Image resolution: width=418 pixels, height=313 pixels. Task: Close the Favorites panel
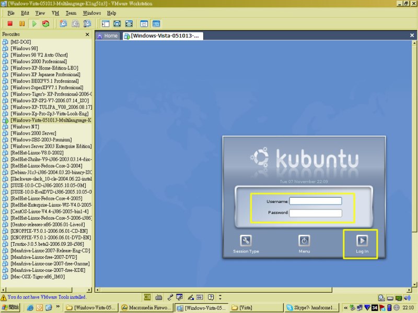tap(87, 34)
